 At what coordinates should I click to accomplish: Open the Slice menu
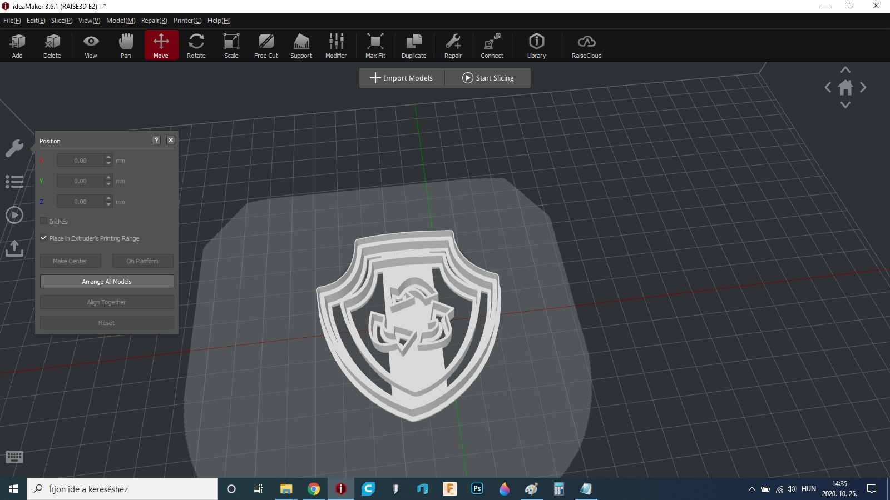(x=62, y=21)
